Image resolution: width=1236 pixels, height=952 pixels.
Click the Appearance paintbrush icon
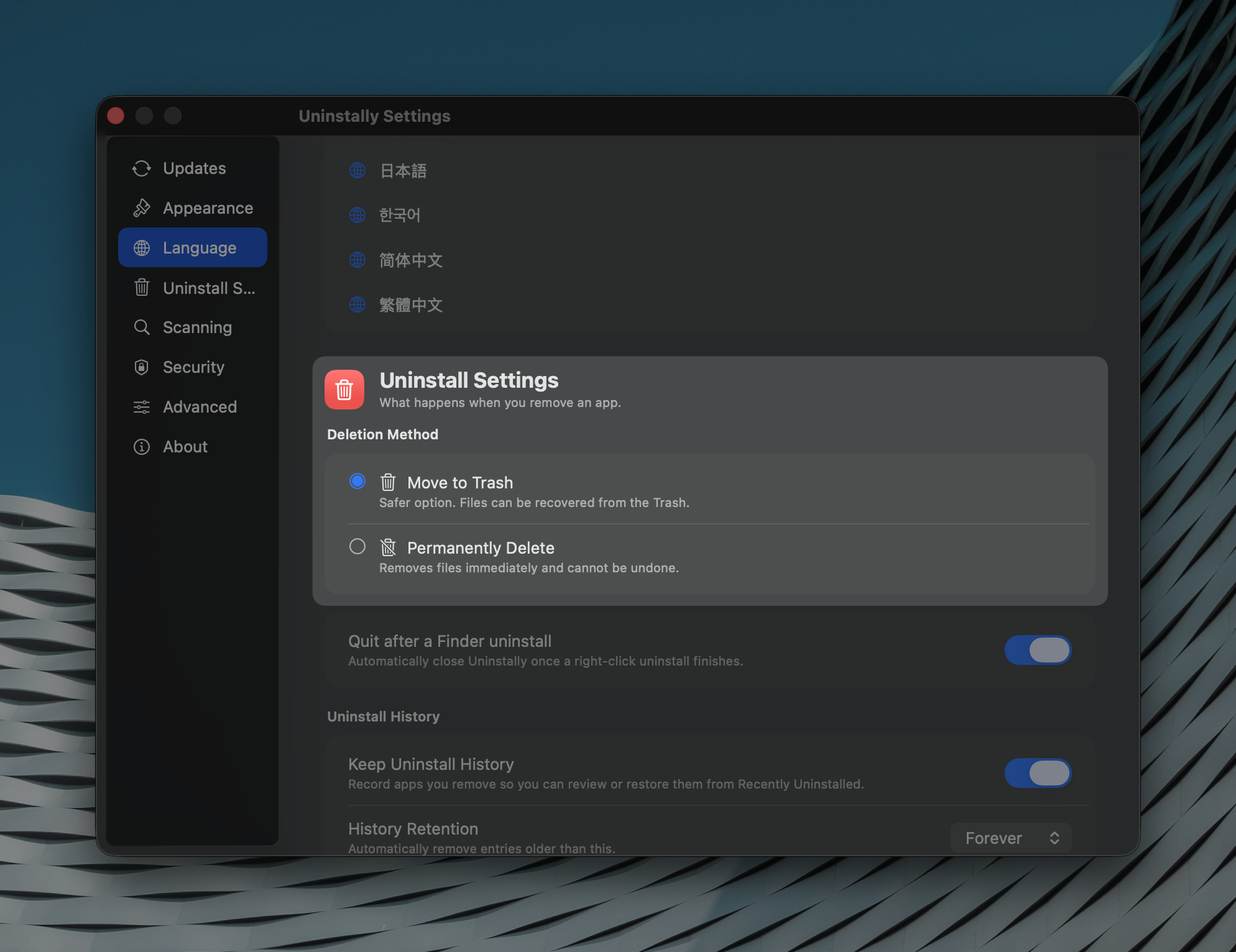(x=142, y=208)
